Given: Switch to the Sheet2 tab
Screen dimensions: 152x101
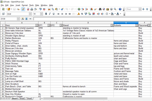Looking at the screenshot, I should coord(22,98).
